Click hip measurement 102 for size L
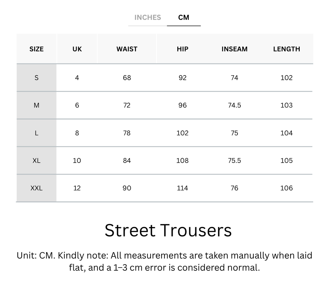 (x=182, y=133)
